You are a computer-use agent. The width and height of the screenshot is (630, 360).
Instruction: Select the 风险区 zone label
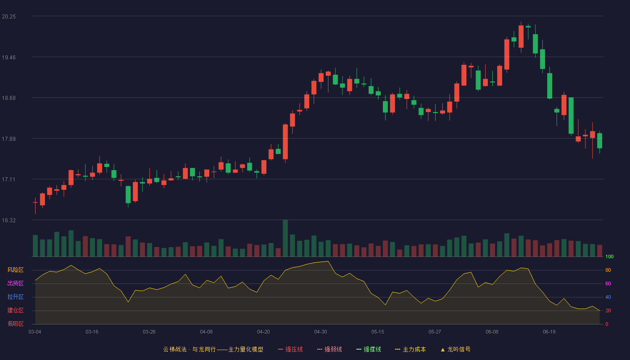point(15,270)
